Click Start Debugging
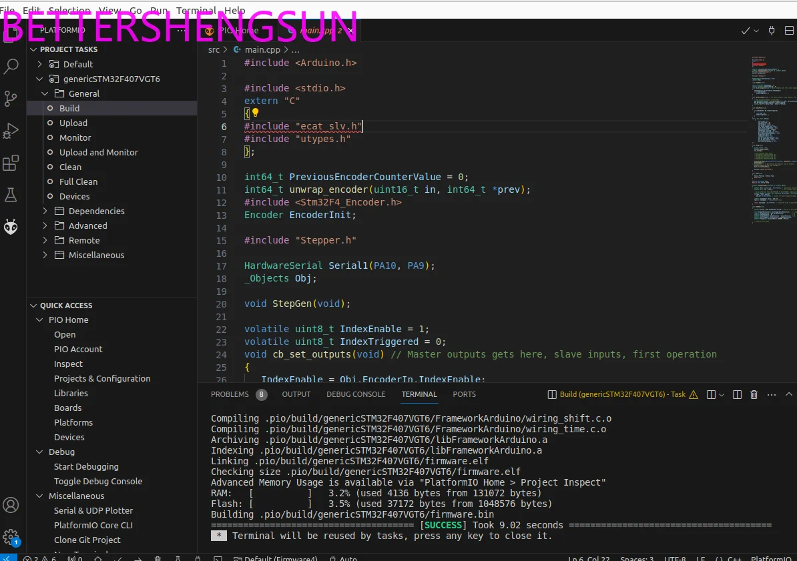The image size is (797, 561). 86,466
